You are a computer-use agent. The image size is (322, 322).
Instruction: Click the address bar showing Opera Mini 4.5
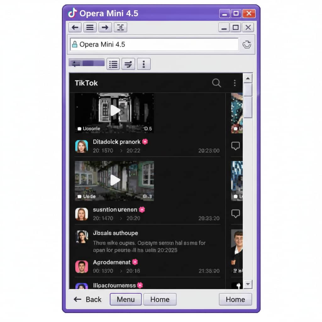point(154,45)
